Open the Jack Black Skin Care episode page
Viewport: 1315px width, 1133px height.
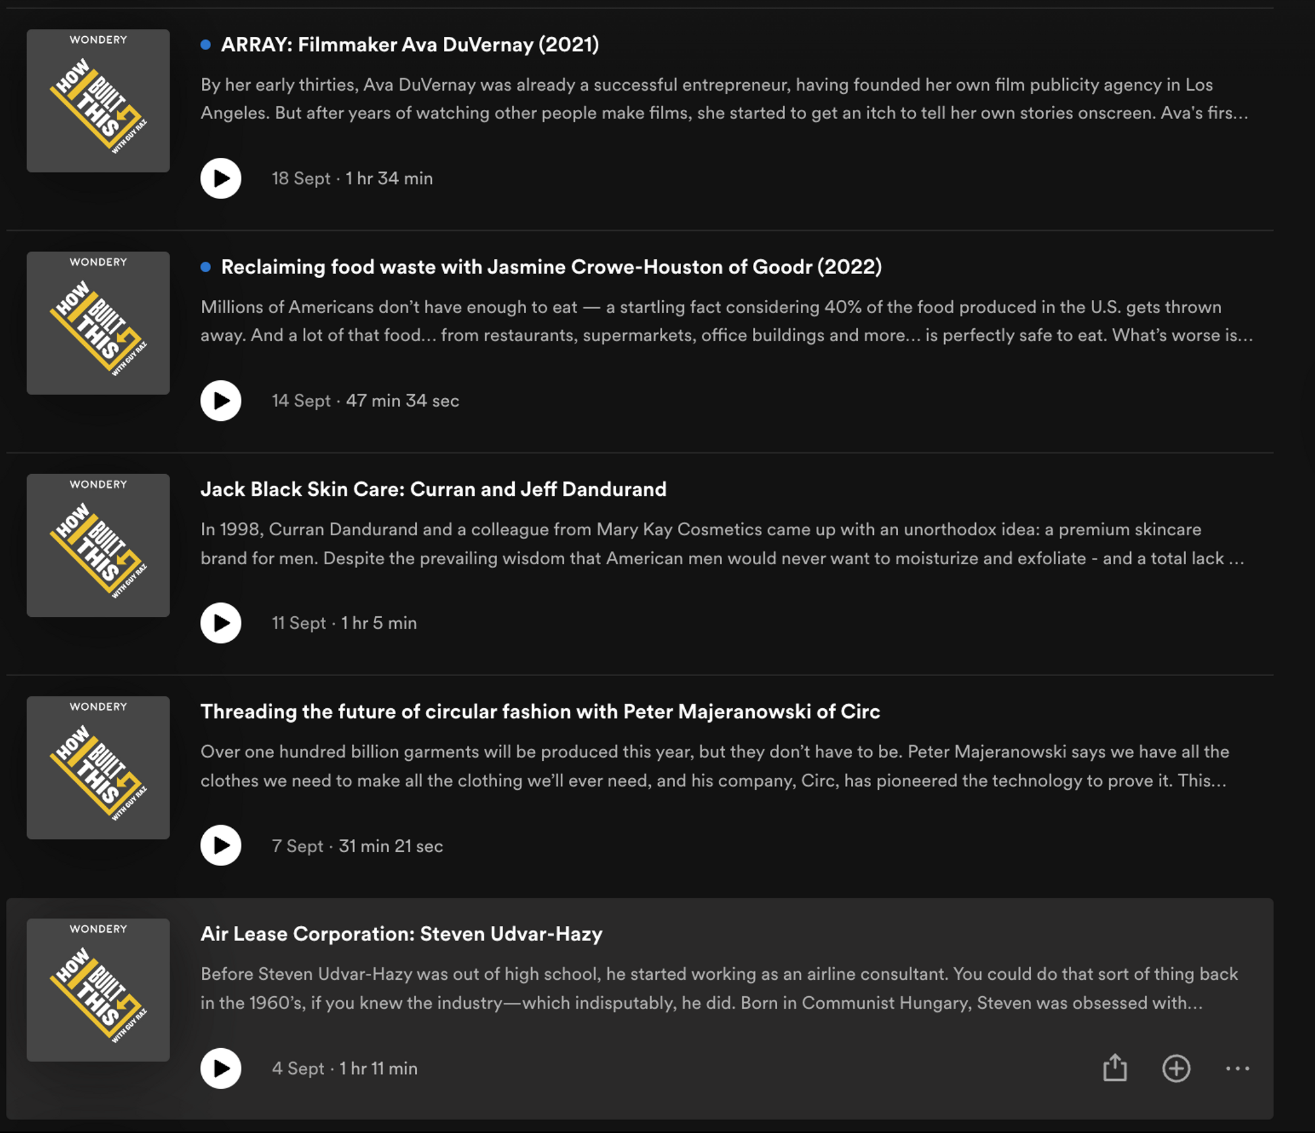tap(433, 489)
